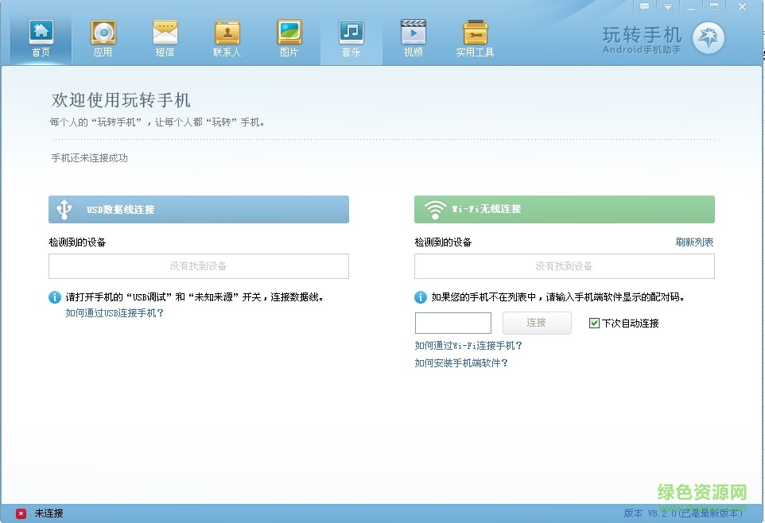Switch to the 音乐 (Music) tab
This screenshot has height=523, width=765.
coord(351,36)
